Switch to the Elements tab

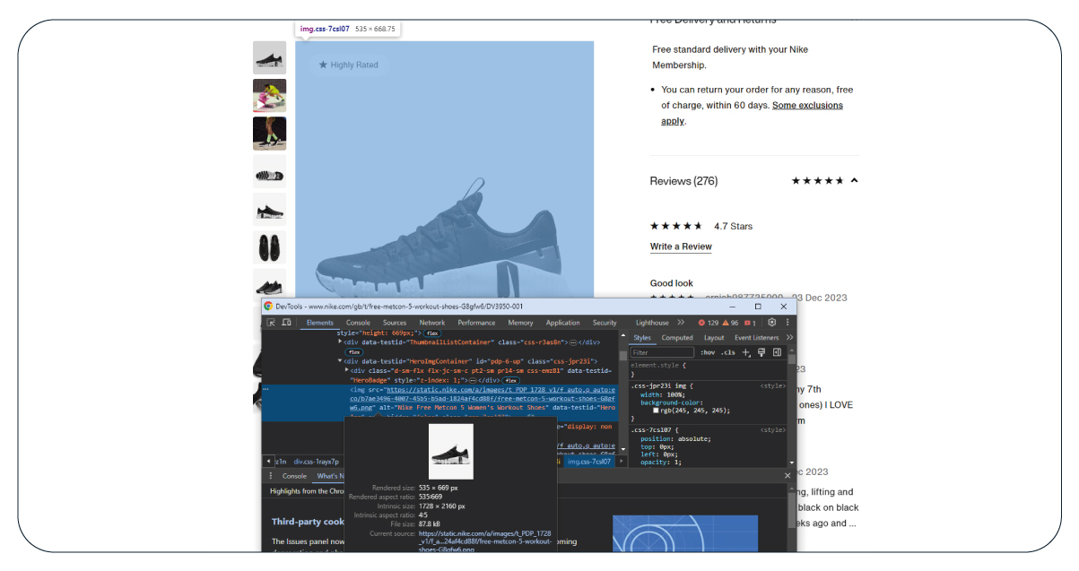coord(320,323)
